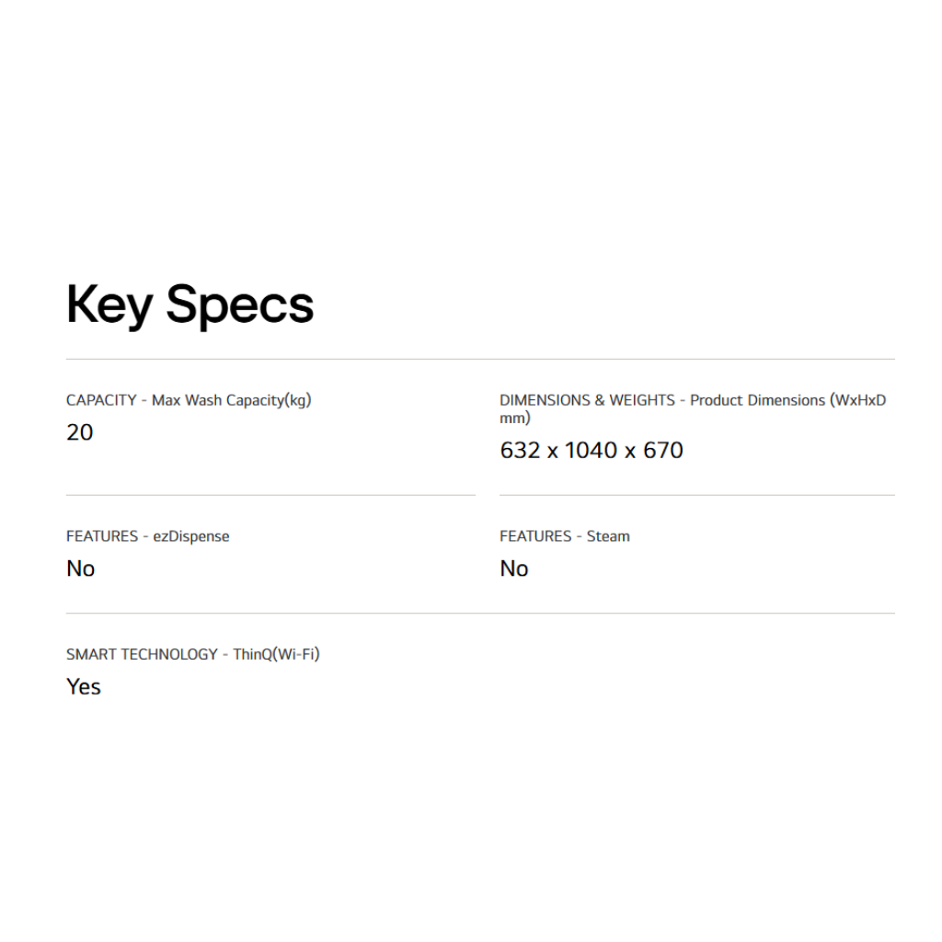Select the Max Wash Capacity(kg) text
This screenshot has height=942, width=942.
click(x=231, y=400)
